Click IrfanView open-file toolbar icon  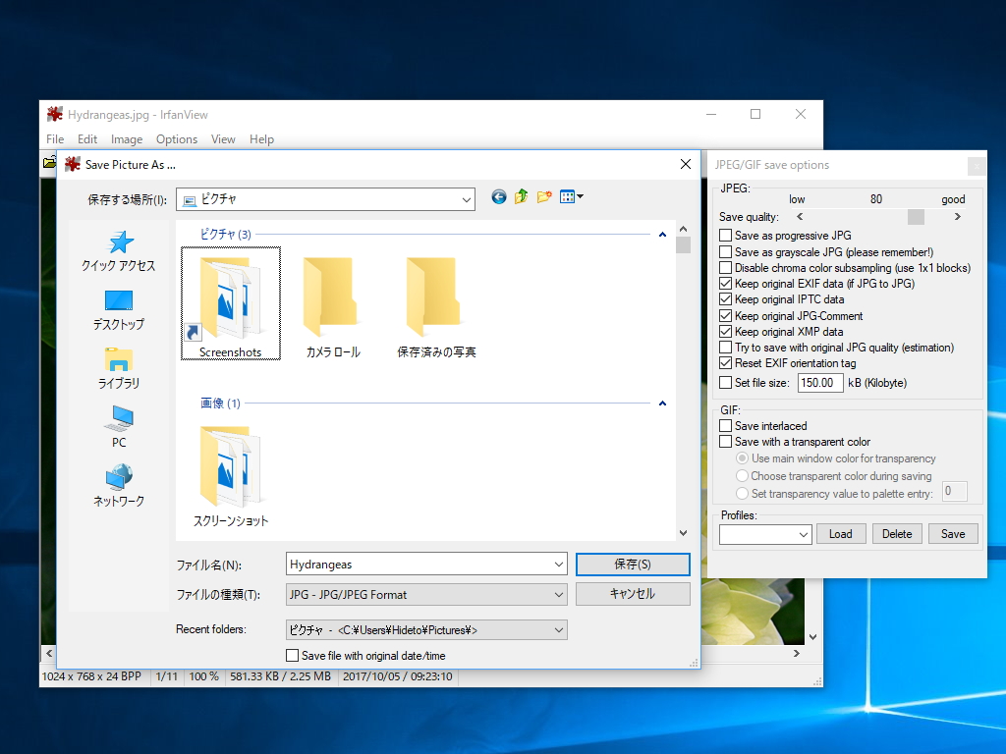[49, 162]
